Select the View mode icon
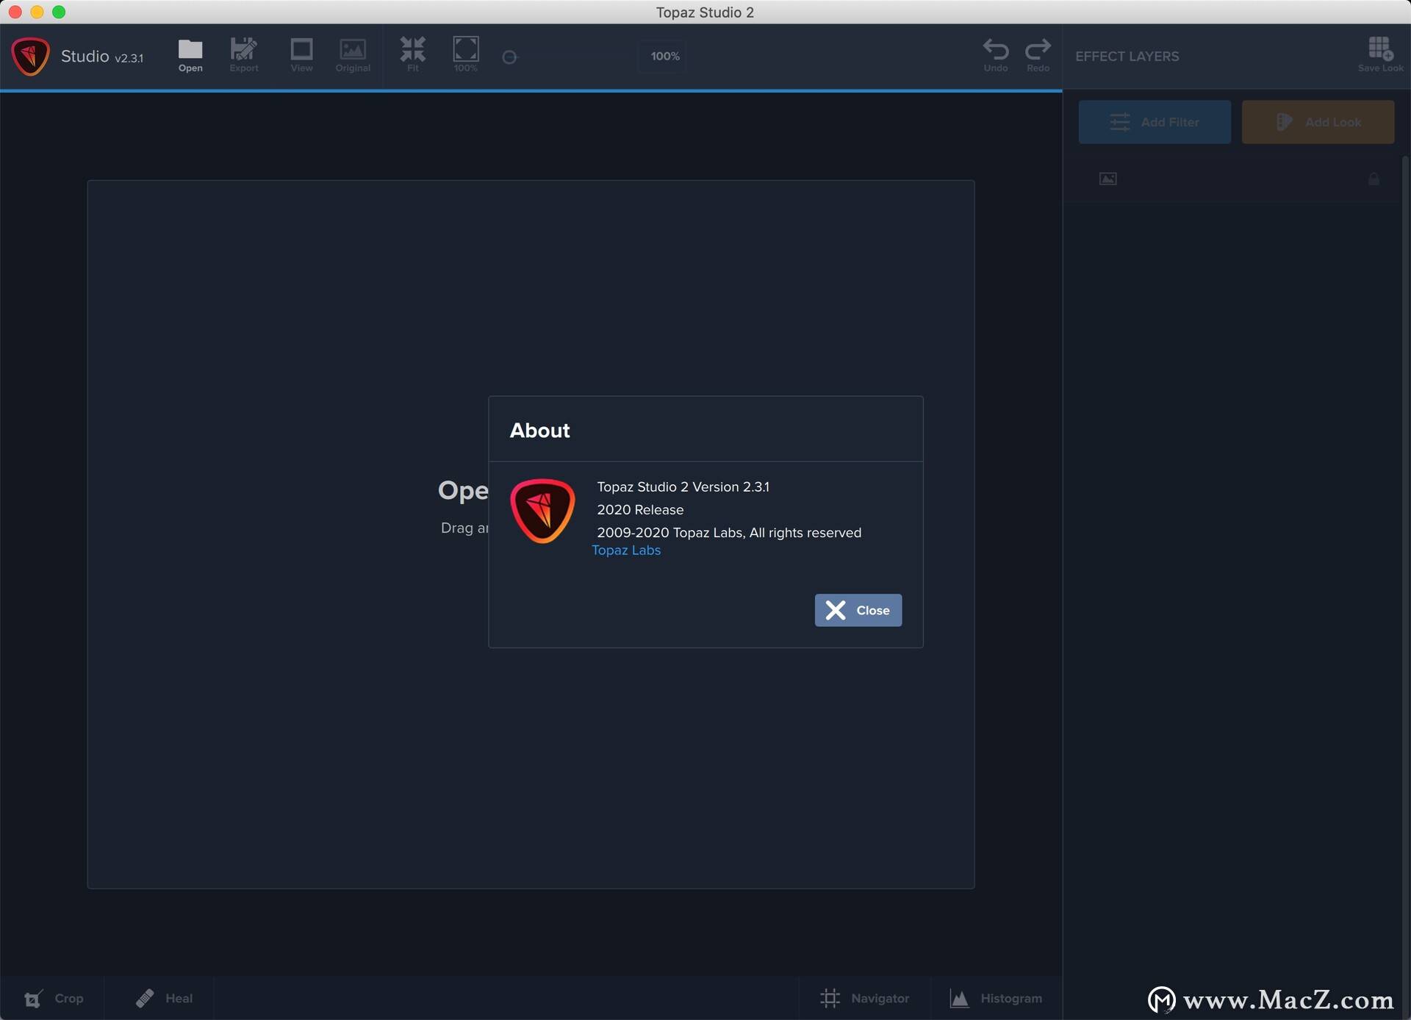The width and height of the screenshot is (1411, 1020). tap(301, 49)
